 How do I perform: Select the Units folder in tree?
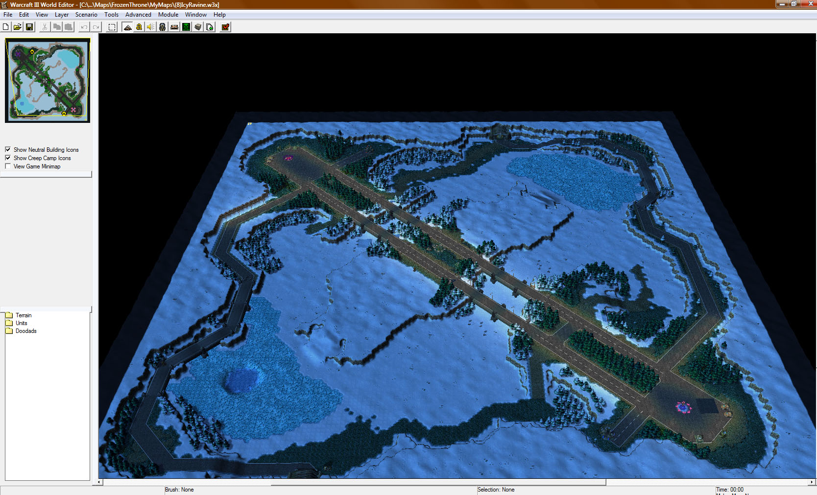(21, 323)
